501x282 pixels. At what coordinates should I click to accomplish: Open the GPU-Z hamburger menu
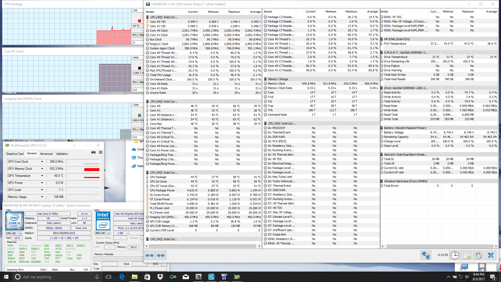click(100, 152)
